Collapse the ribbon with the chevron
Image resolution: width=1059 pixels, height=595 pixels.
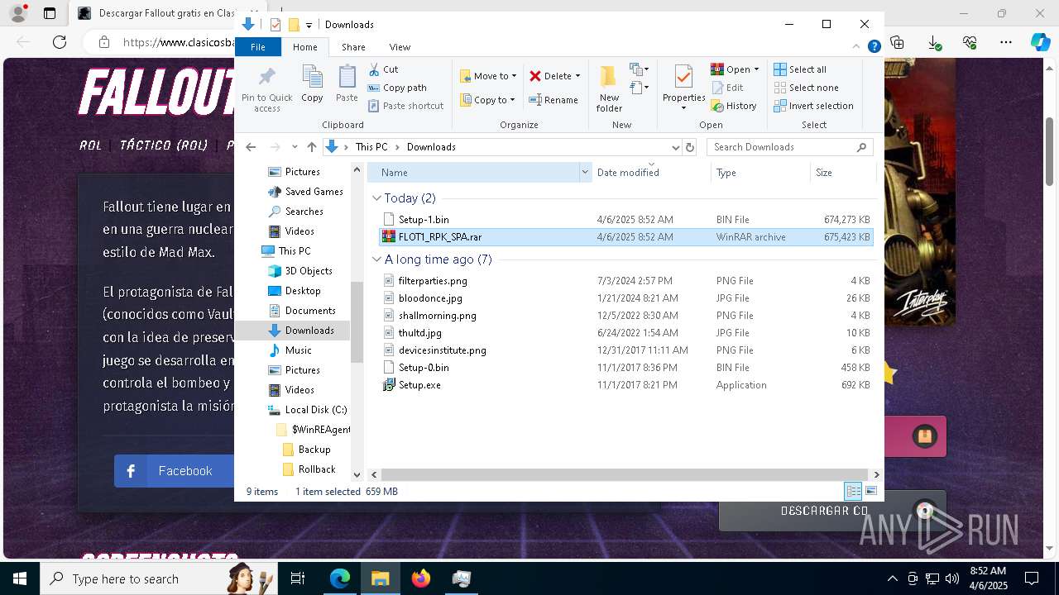(857, 47)
